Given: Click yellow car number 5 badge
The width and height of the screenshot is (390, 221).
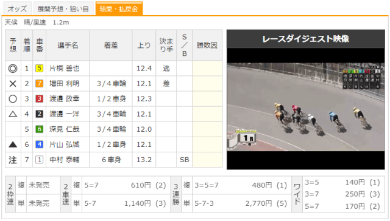Looking at the screenshot, I should point(39,69).
